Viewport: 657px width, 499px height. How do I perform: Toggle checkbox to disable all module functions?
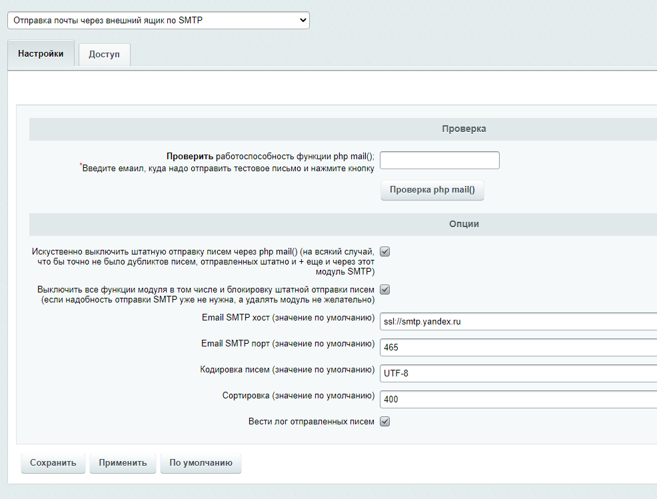pyautogui.click(x=384, y=290)
